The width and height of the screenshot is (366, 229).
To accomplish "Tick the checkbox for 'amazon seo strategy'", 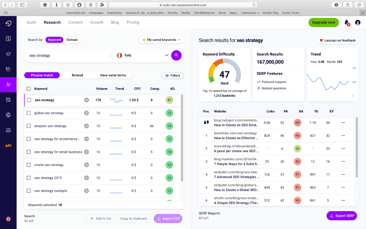I will click(x=29, y=126).
